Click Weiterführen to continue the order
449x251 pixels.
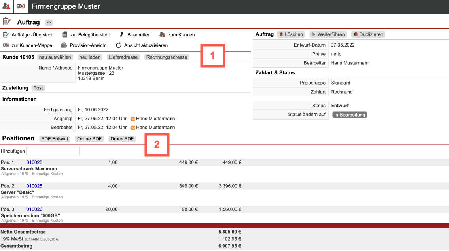[x=328, y=34]
